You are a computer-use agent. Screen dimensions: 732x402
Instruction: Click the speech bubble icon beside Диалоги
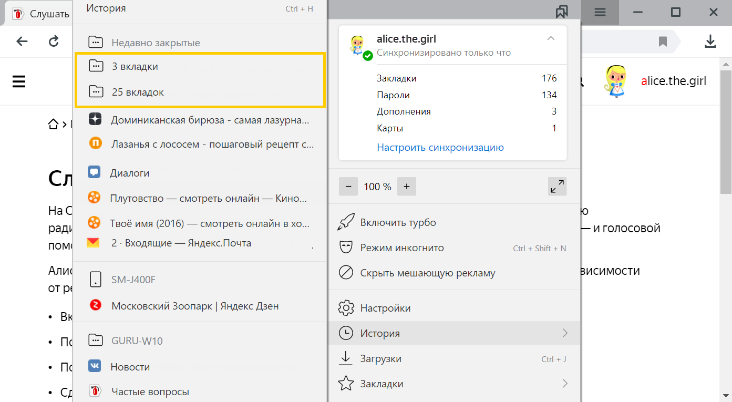point(95,172)
